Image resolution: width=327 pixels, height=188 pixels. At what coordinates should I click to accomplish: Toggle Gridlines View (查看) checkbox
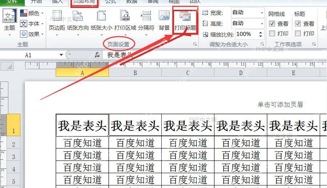tap(272, 23)
